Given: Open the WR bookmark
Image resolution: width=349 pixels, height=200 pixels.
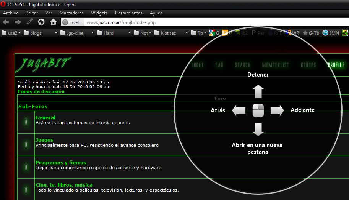Looking at the screenshot, I should click(x=292, y=33).
